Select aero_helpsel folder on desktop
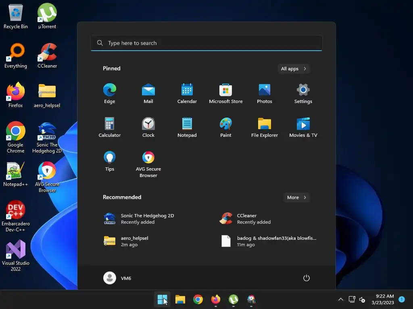This screenshot has height=309, width=413. click(47, 95)
